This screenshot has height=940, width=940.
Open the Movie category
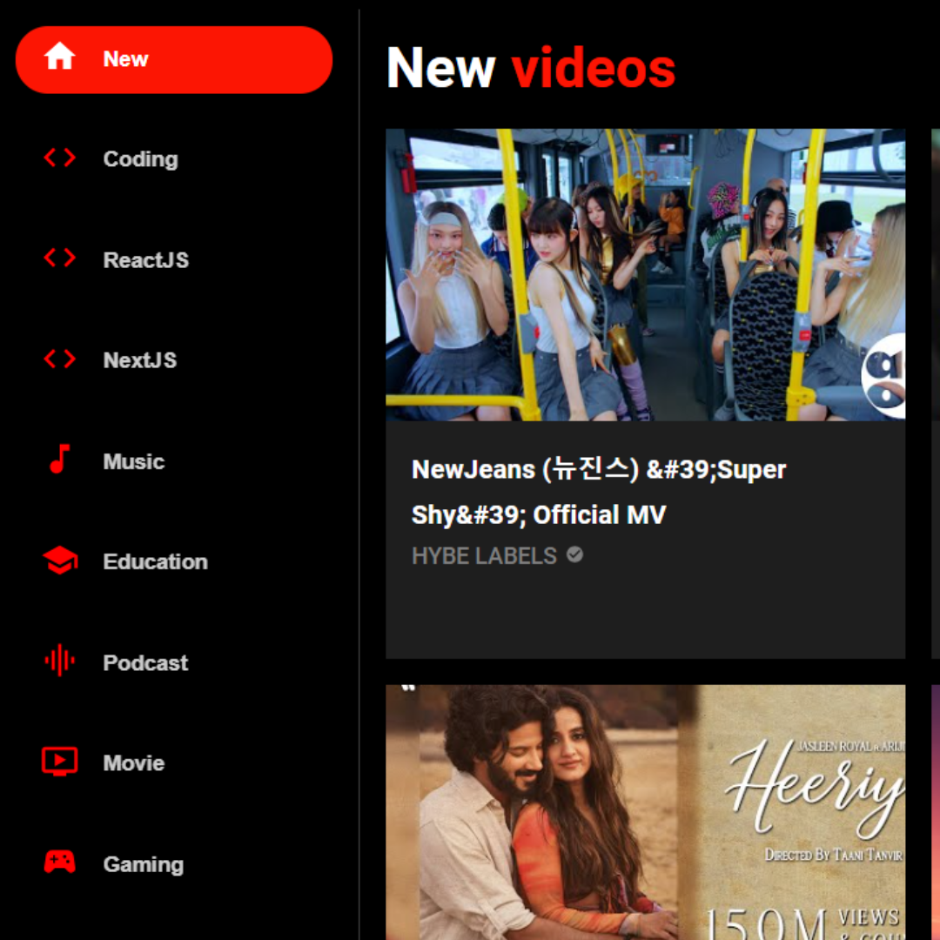134,762
